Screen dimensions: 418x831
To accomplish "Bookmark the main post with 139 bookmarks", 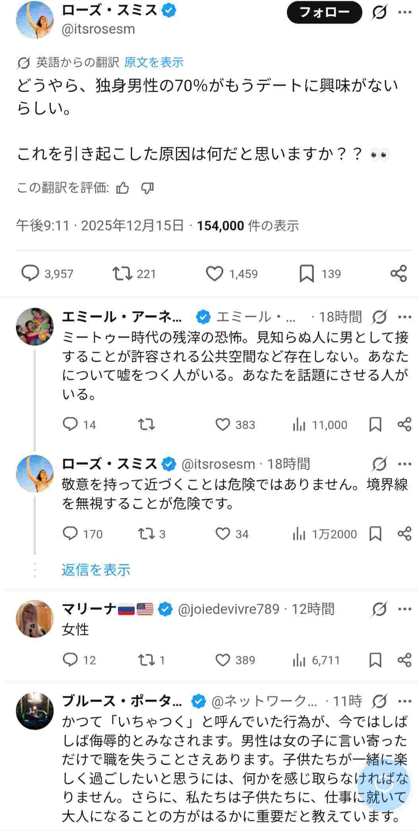I will click(x=306, y=274).
